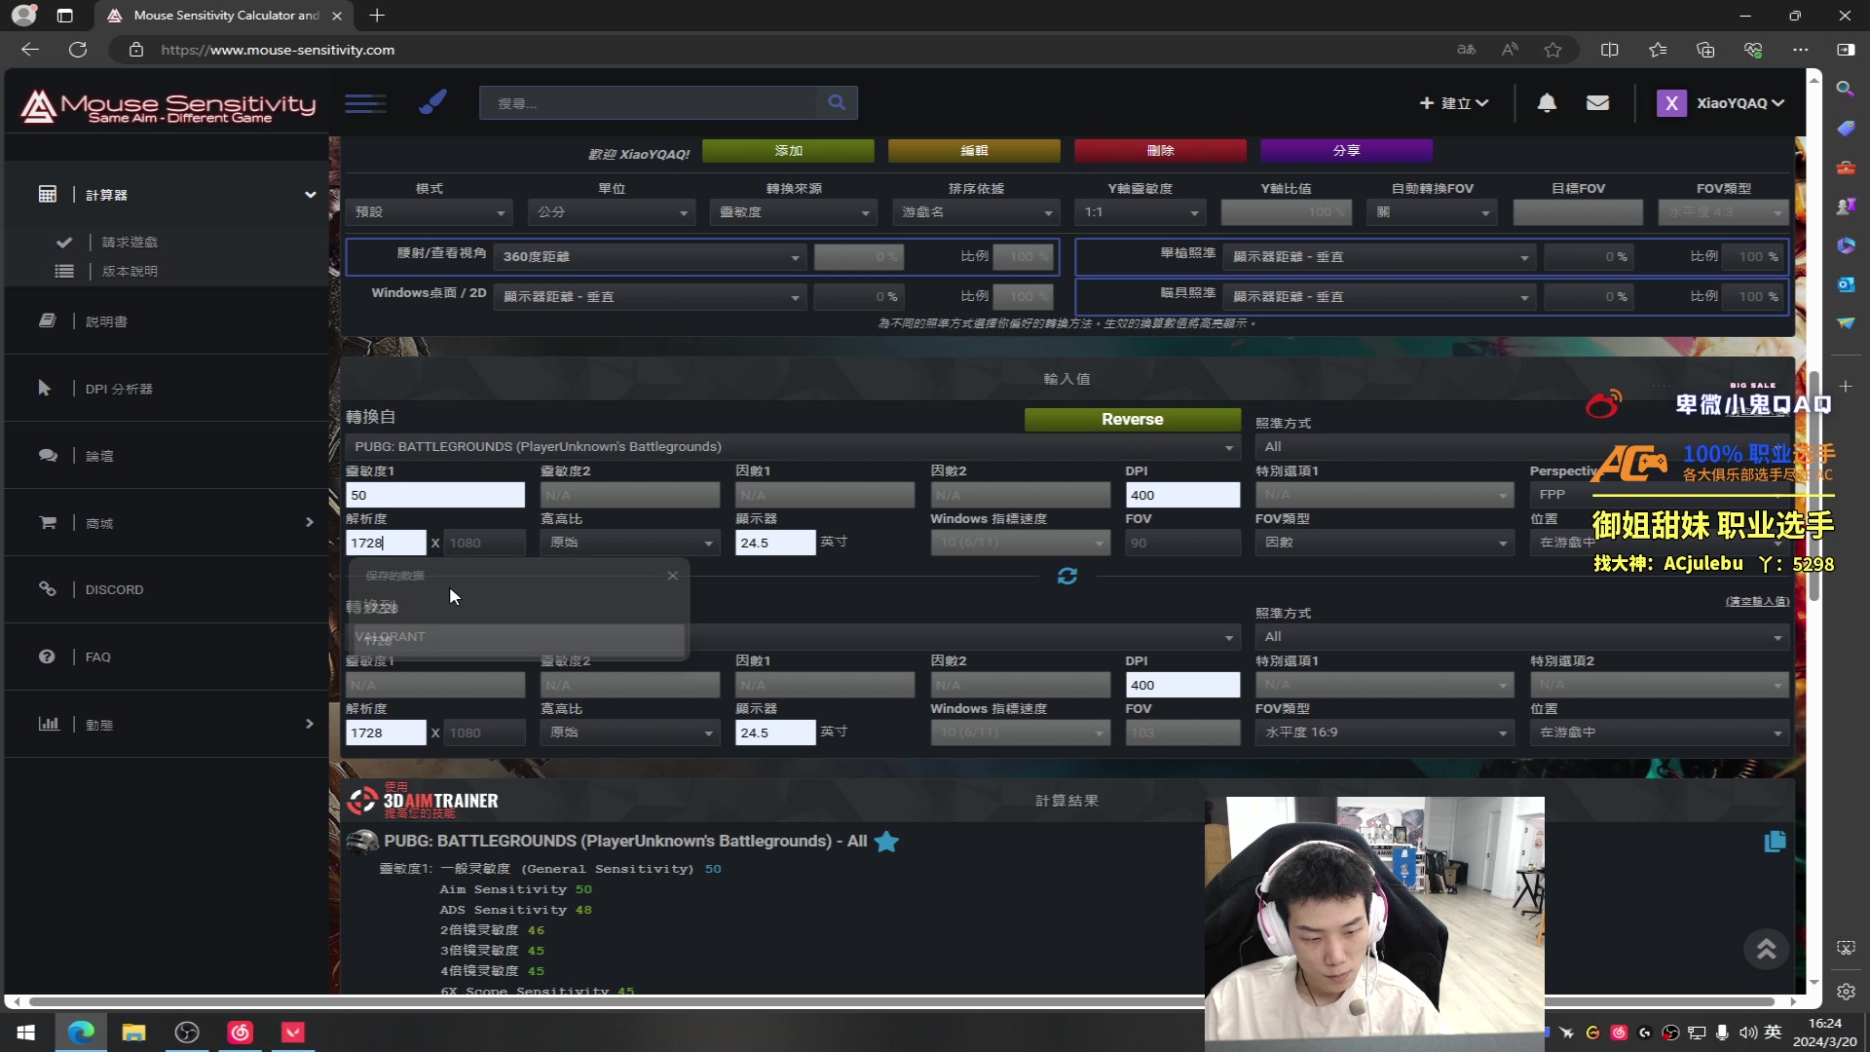The width and height of the screenshot is (1870, 1052).
Task: Open the 水平度 16:9 FOV type dropdown
Action: [1384, 733]
